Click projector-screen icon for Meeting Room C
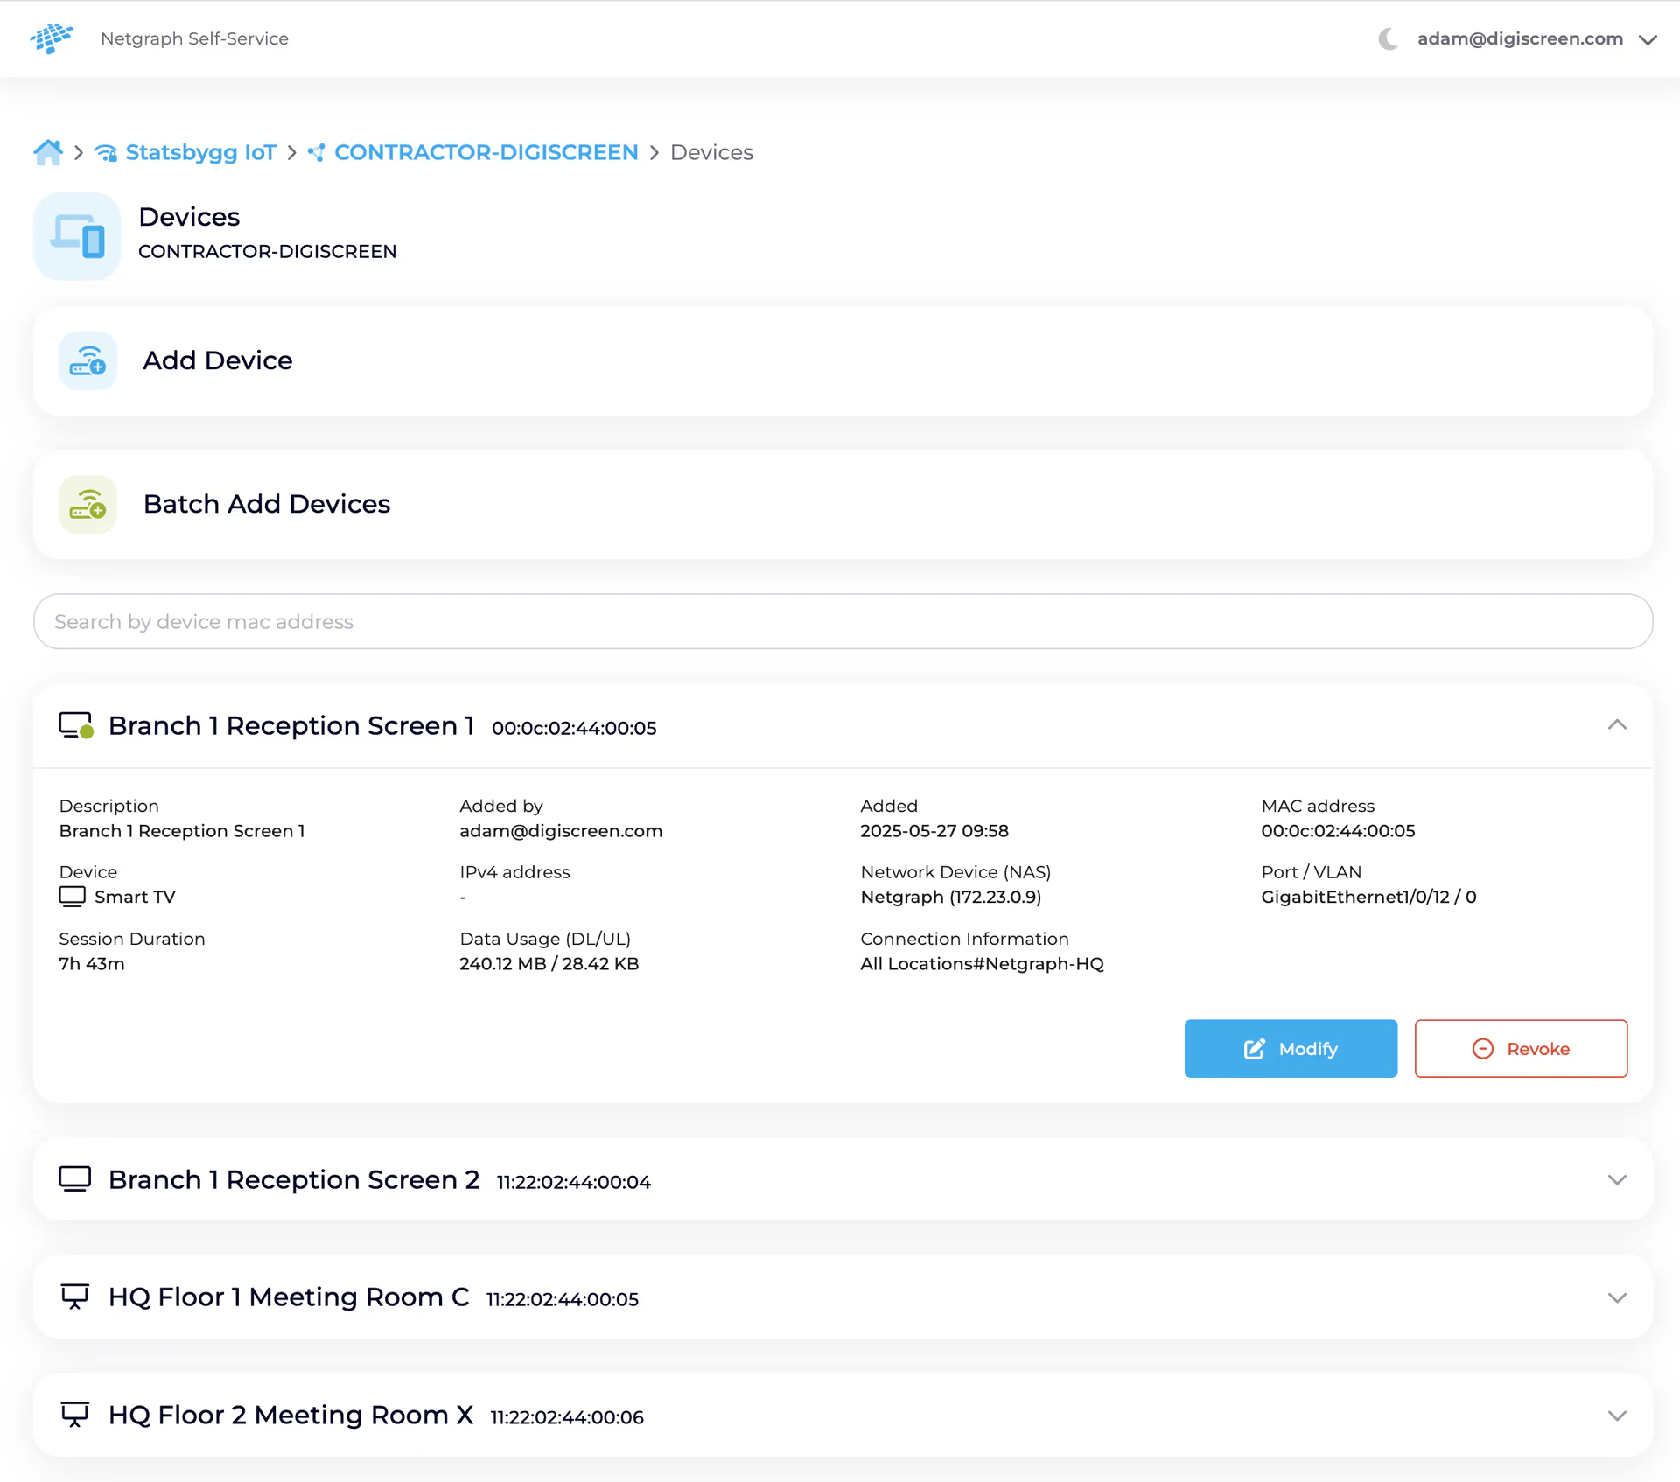The image size is (1680, 1482). click(x=75, y=1297)
